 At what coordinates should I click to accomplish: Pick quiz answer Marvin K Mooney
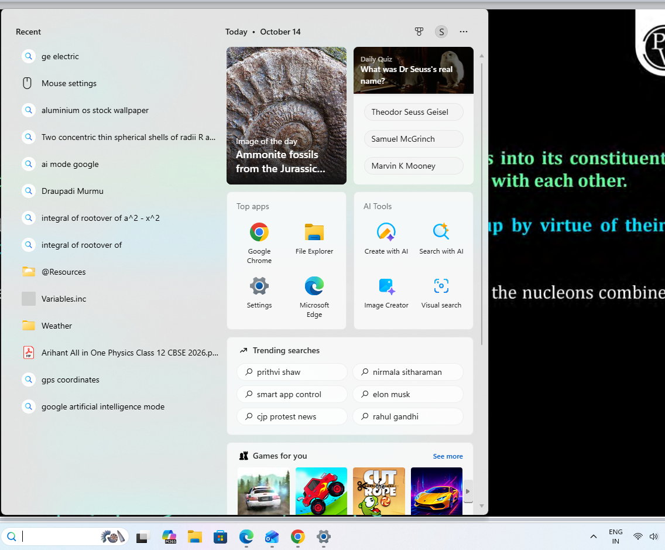(413, 166)
